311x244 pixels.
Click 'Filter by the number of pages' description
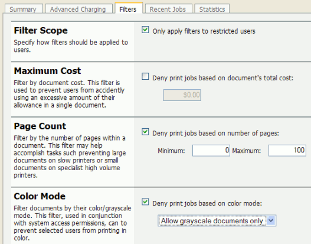[70, 157]
